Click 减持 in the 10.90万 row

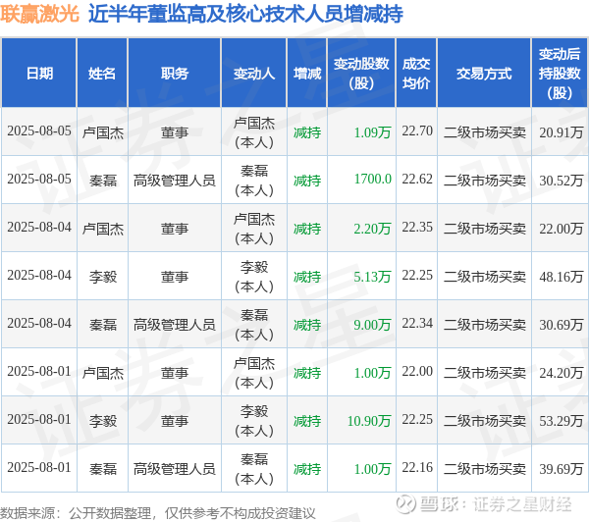307,421
